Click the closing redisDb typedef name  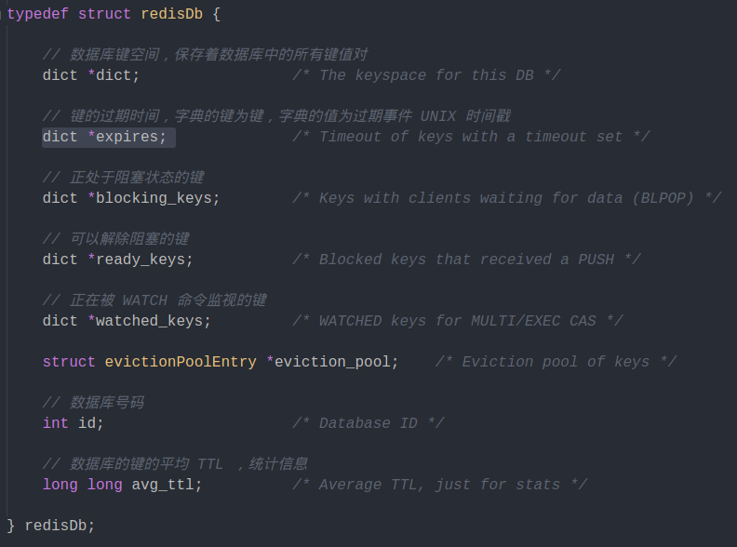pyautogui.click(x=56, y=526)
